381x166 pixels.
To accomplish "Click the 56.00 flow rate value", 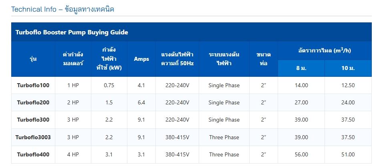I will click(301, 154).
